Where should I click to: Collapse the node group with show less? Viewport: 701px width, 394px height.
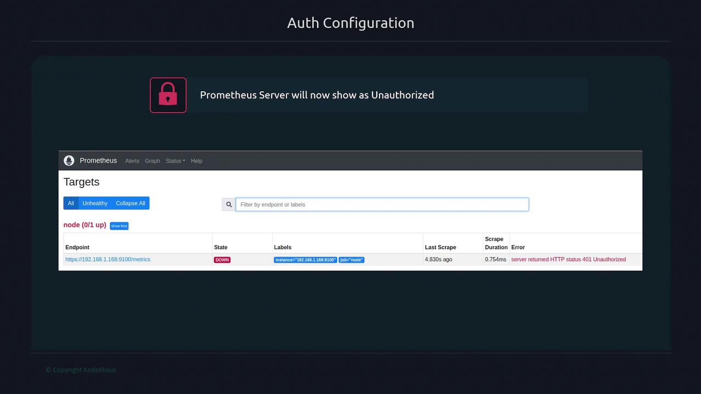[119, 226]
